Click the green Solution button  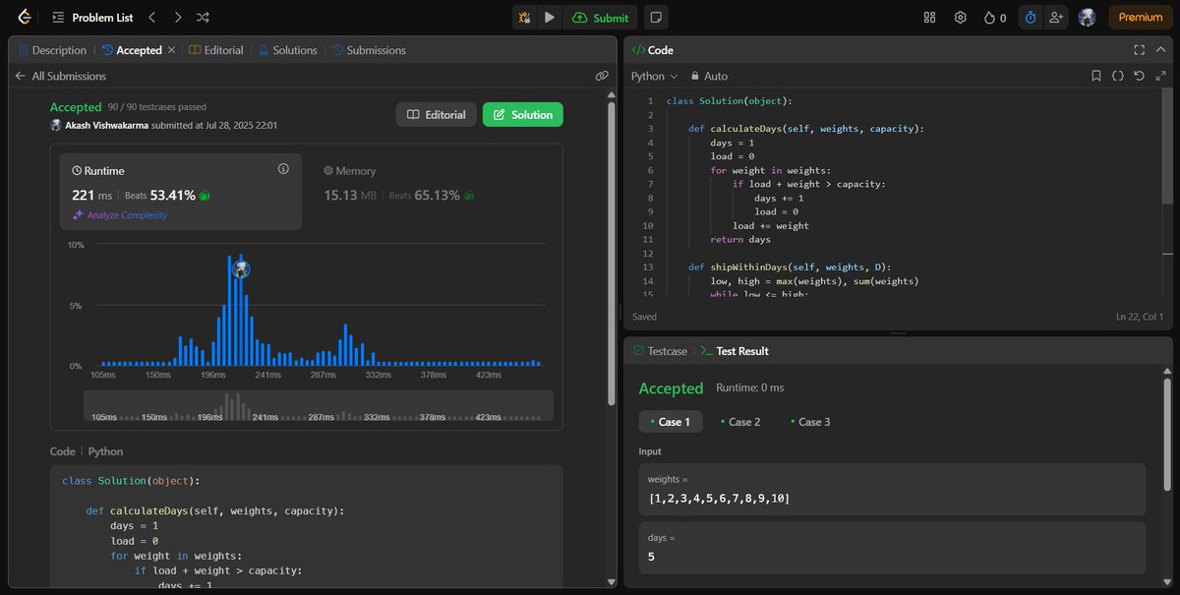pyautogui.click(x=523, y=115)
